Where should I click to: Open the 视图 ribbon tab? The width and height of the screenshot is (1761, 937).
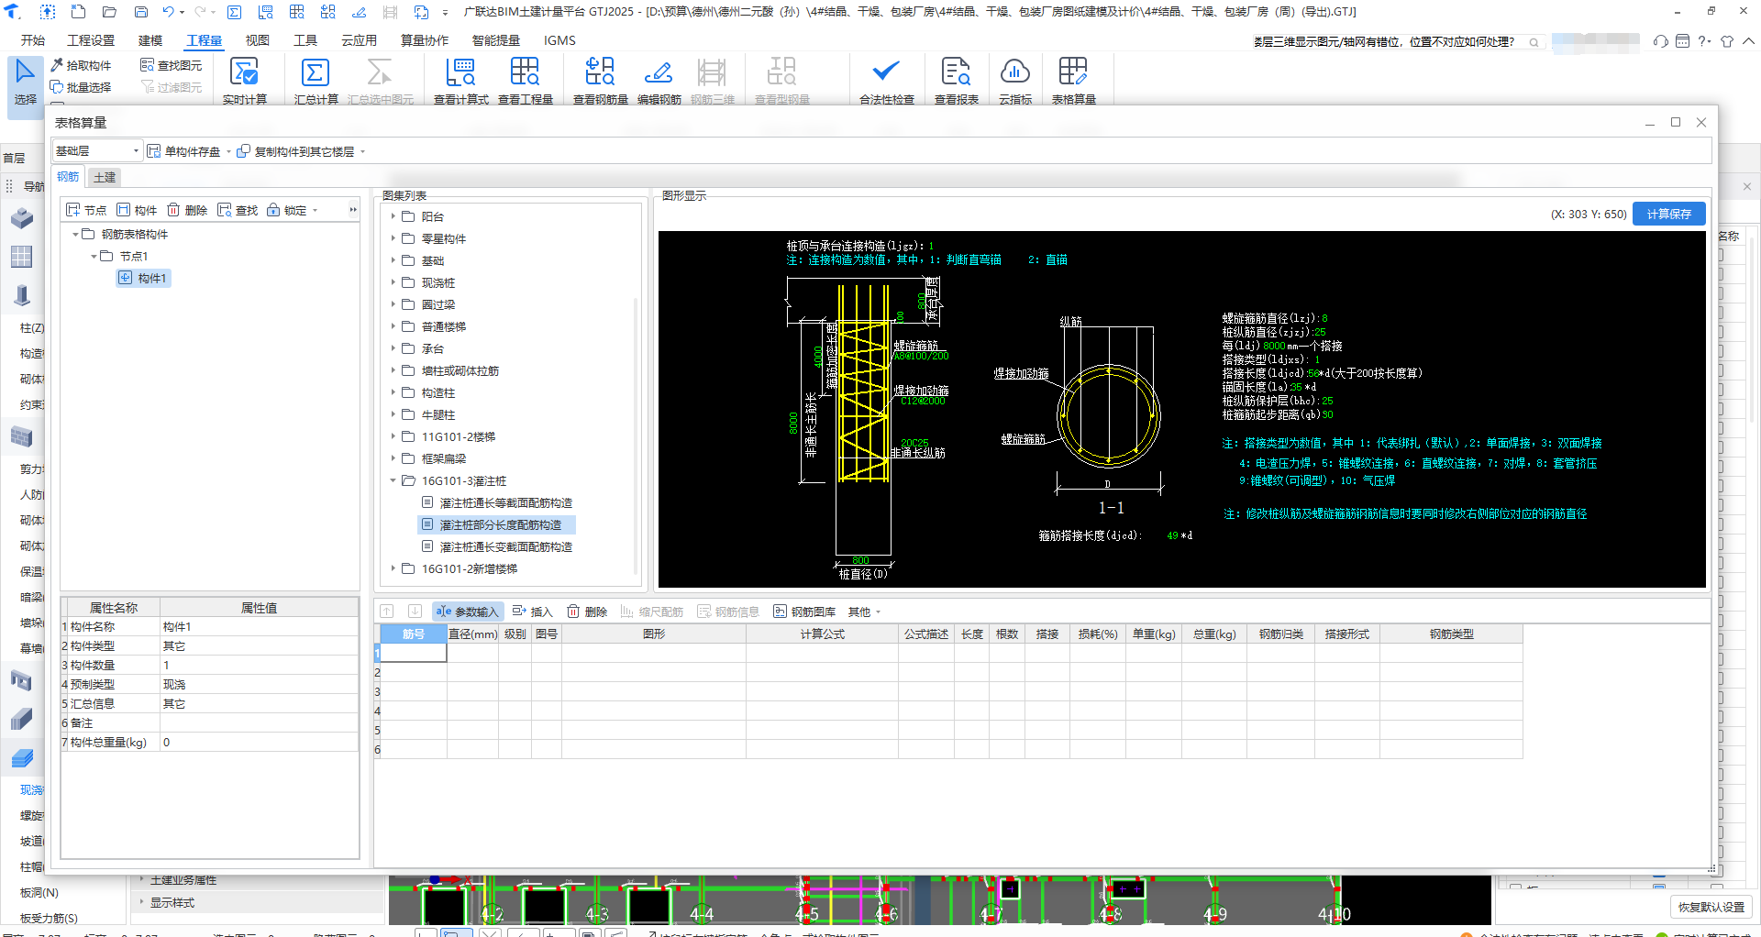pyautogui.click(x=258, y=40)
